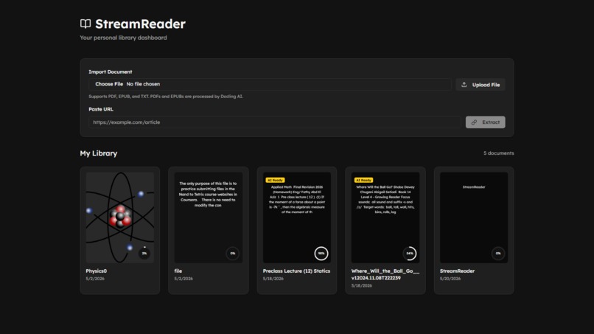Click the 'Your personal library dashboard' subtitle
The height and width of the screenshot is (334, 594).
123,38
